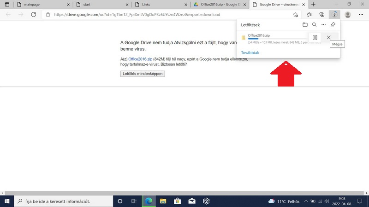The image size is (369, 207).
Task: Toggle the Downloads toolbar button
Action: point(334,15)
